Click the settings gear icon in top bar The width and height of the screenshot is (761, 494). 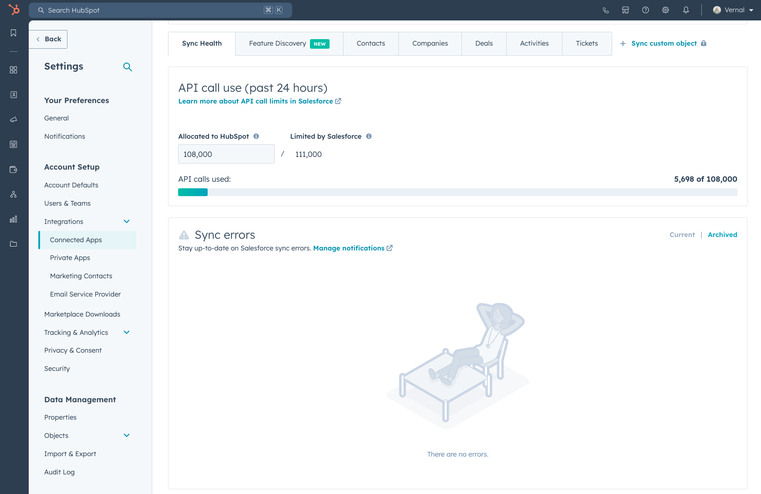[x=666, y=10]
